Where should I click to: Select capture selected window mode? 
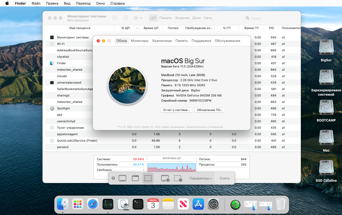(x=135, y=178)
